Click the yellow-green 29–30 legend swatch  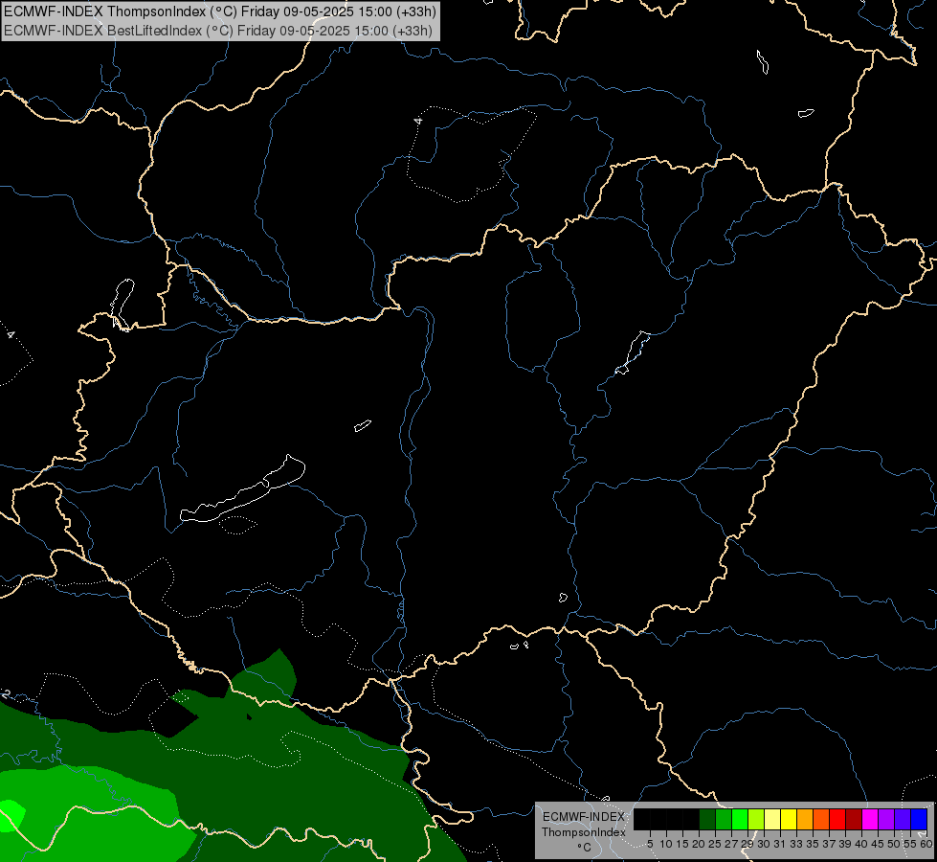756,819
